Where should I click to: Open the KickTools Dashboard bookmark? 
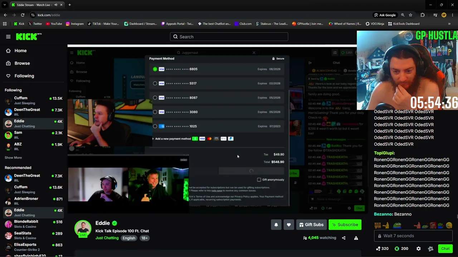(403, 24)
